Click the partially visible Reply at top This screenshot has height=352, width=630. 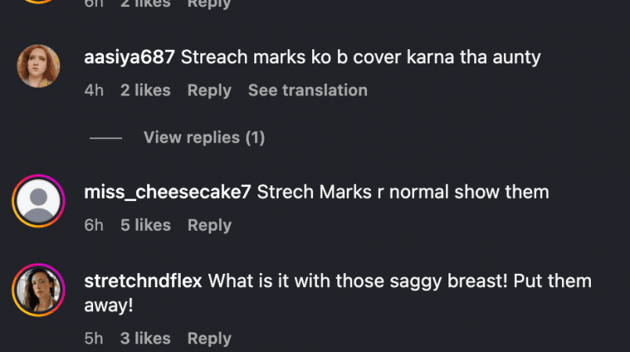[x=209, y=4]
